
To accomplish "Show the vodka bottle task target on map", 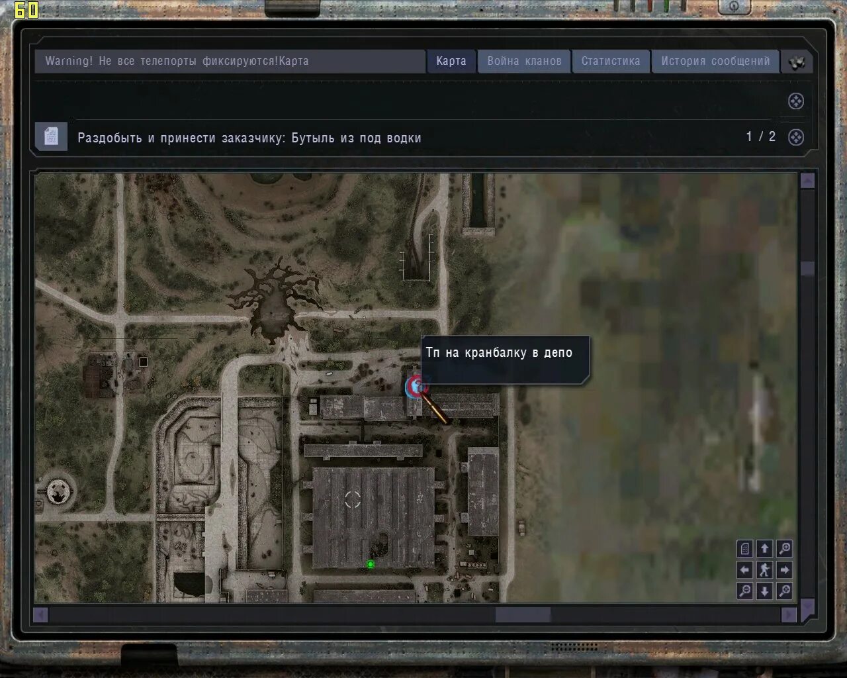I will point(796,137).
